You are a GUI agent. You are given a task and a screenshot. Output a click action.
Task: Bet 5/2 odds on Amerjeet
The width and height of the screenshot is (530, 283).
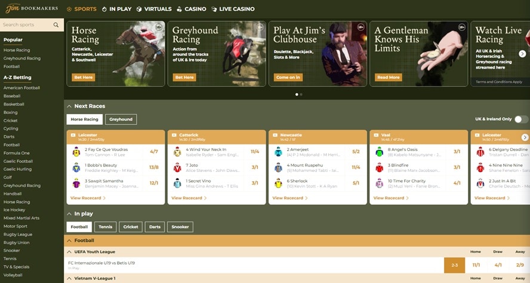point(356,152)
